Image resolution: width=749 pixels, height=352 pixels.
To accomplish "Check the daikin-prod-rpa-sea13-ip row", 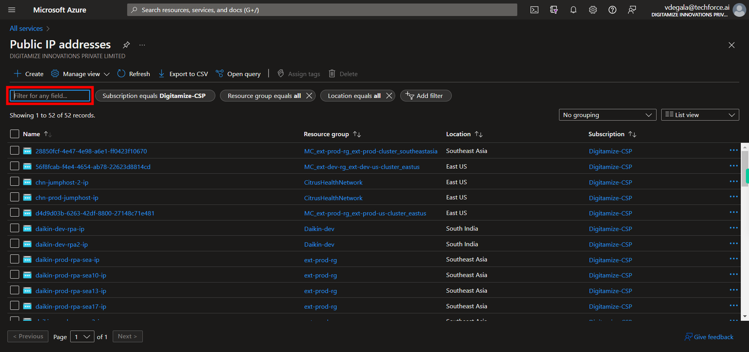I will [x=14, y=290].
